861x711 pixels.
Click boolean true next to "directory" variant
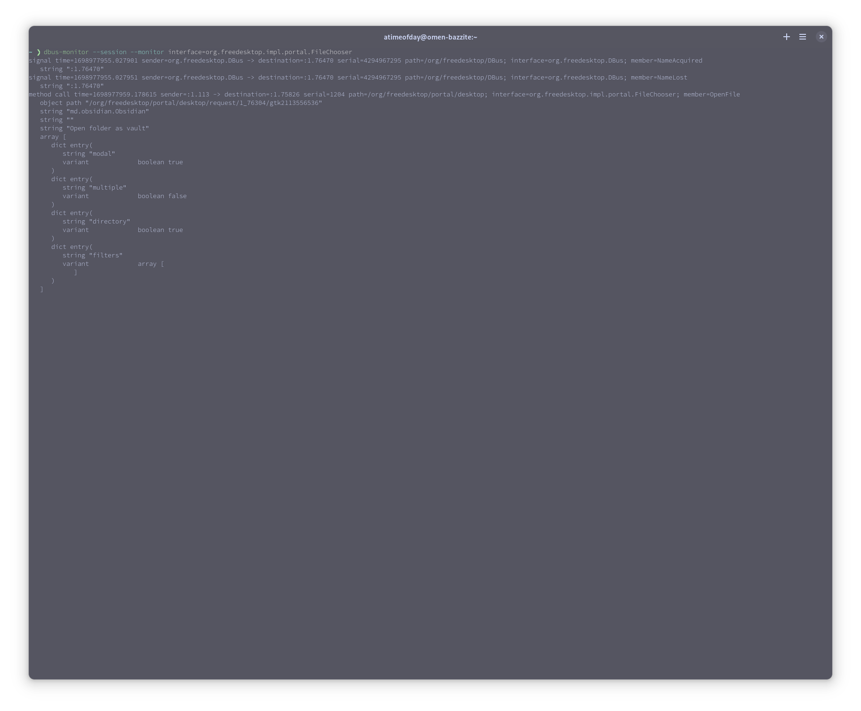(x=160, y=230)
